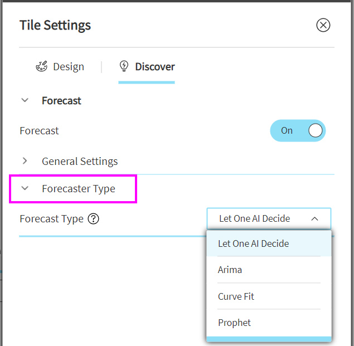Click the General Settings section label

pos(80,161)
